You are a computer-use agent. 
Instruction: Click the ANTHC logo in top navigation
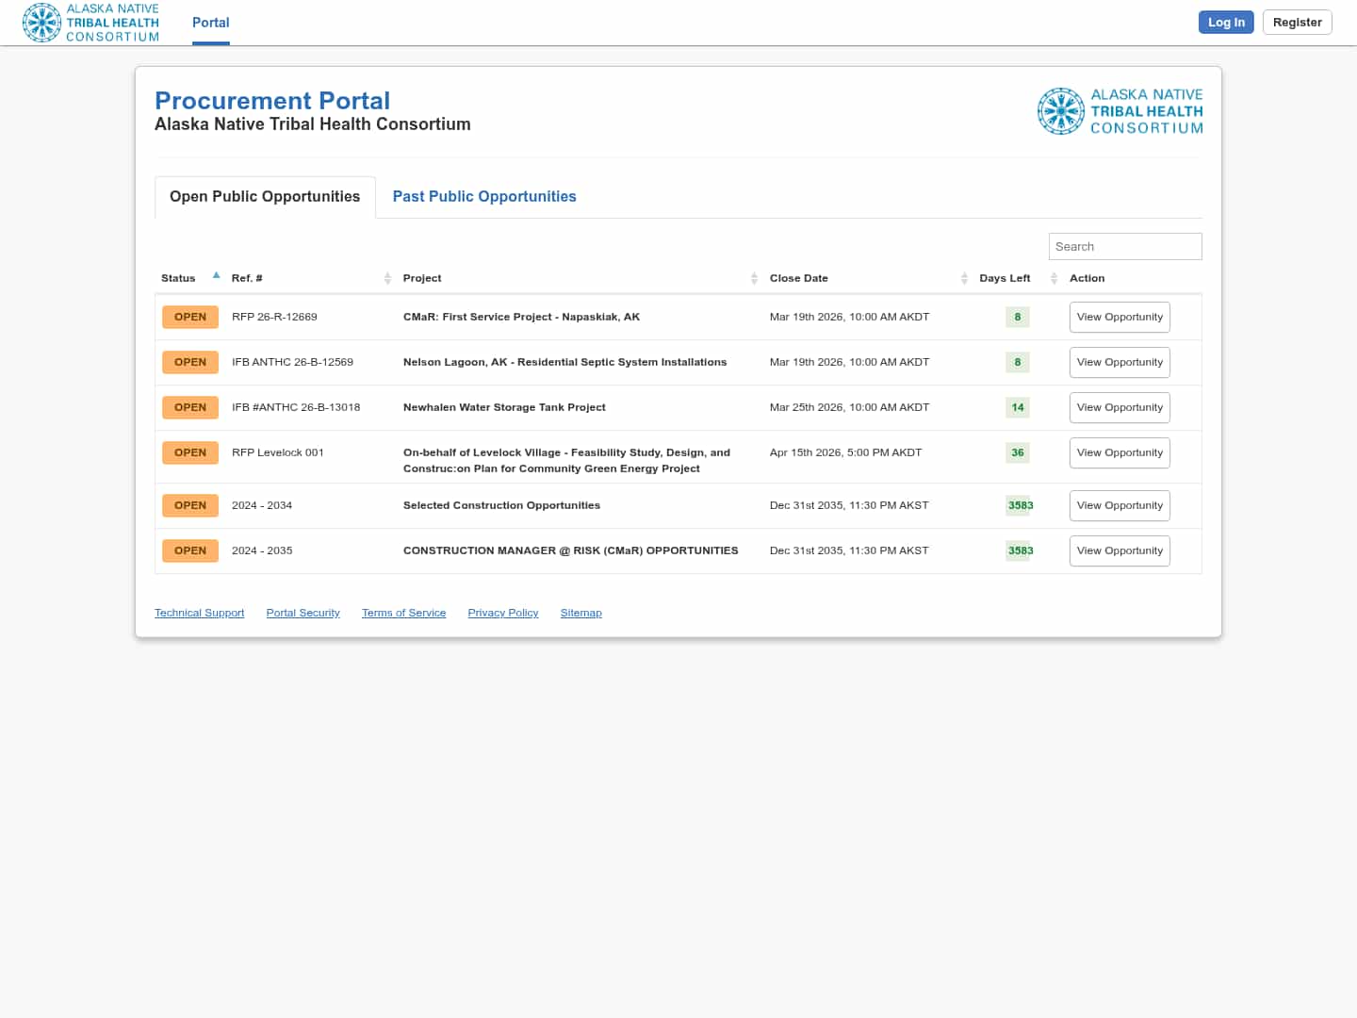click(90, 23)
